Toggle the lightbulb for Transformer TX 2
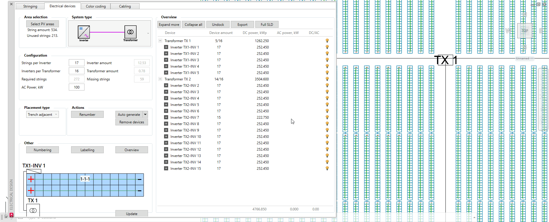 (327, 79)
